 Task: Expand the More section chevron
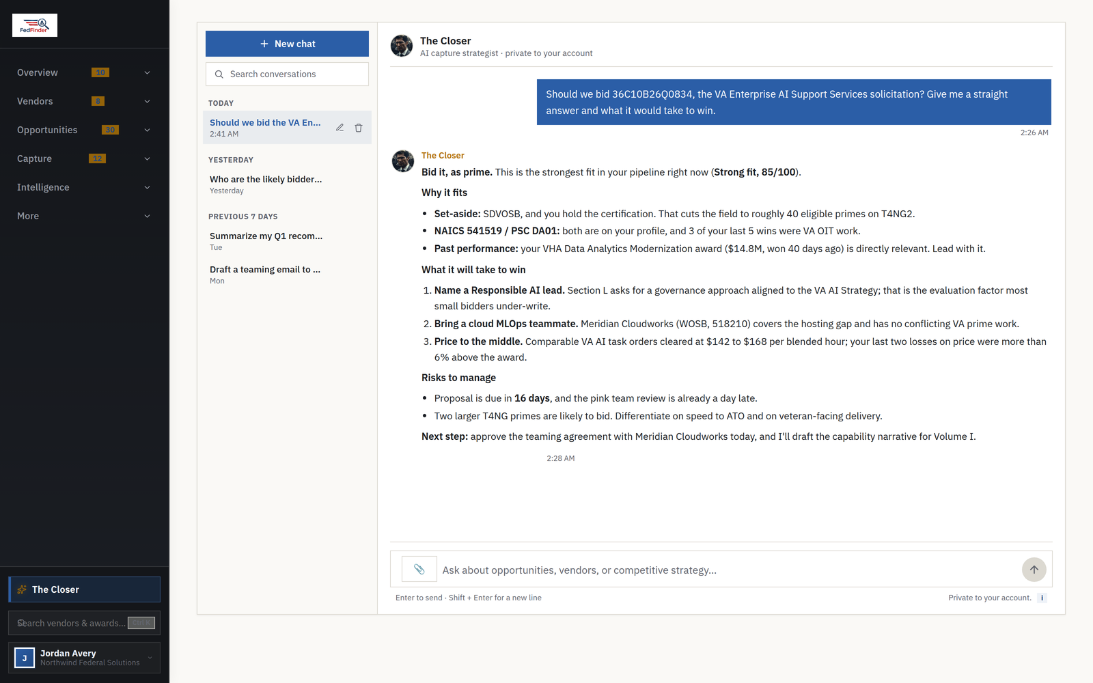[147, 216]
